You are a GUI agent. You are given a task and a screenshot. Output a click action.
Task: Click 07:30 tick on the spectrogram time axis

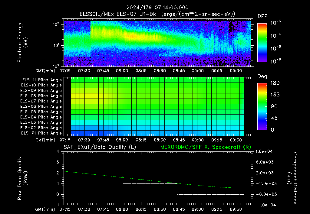pyautogui.click(x=84, y=71)
